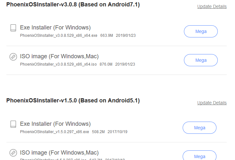The image size is (235, 160).
Task: Click the ISO disc icon under v3.0.8
Action: pos(13,57)
